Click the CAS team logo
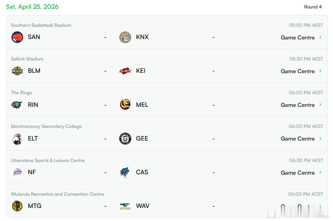Screen dimensions: 333x221 point(125,172)
